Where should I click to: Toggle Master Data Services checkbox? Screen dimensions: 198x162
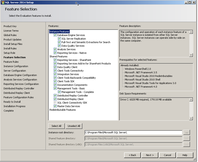[x=55, y=106]
